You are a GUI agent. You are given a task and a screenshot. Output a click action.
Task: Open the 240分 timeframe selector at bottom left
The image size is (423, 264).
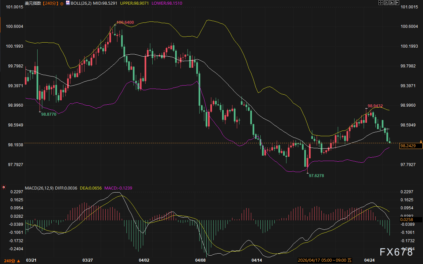pos(12,260)
